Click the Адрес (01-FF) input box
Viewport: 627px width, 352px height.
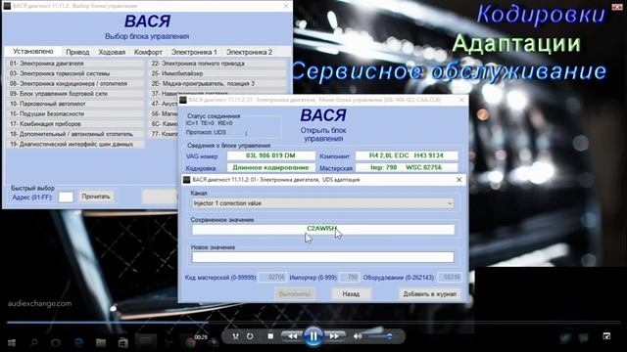pos(66,197)
